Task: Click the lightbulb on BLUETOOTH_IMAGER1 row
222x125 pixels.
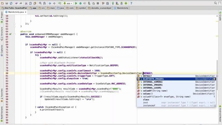Action: (x=214, y=79)
